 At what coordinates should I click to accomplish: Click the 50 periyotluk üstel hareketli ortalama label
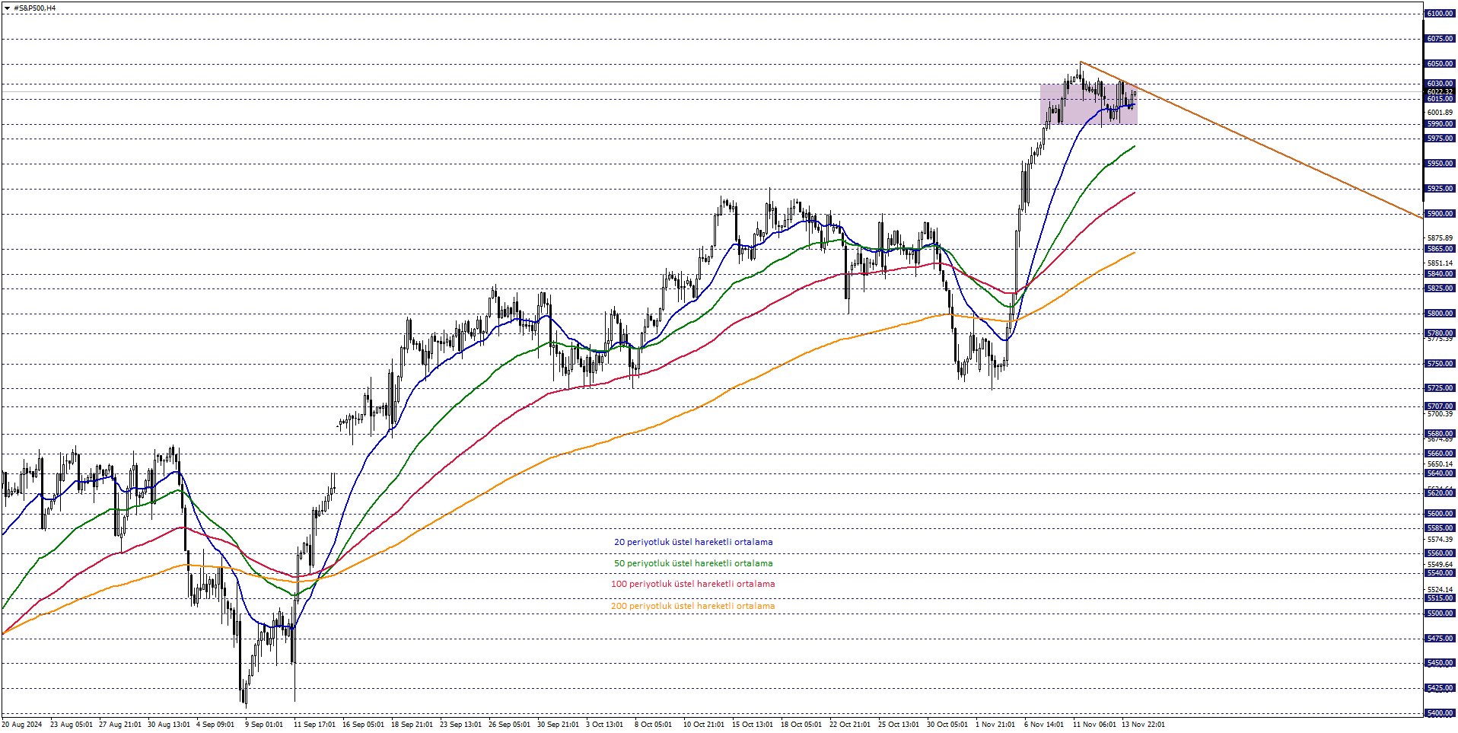(x=693, y=563)
